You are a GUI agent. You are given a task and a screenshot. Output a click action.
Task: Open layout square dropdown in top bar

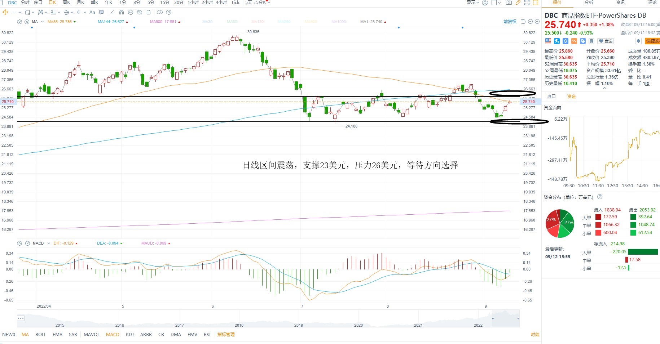(x=496, y=3)
